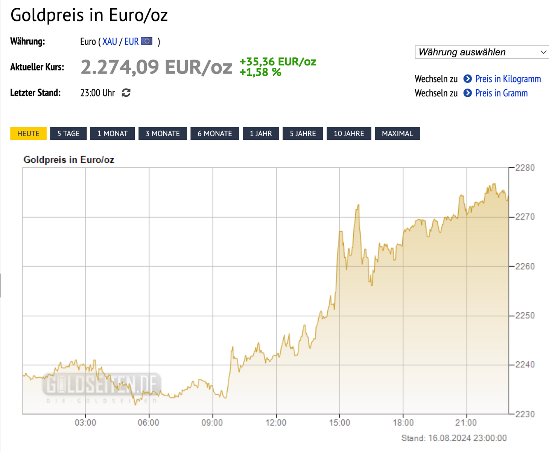Open the Preis in Kilogramm link
The width and height of the screenshot is (549, 452).
point(508,79)
